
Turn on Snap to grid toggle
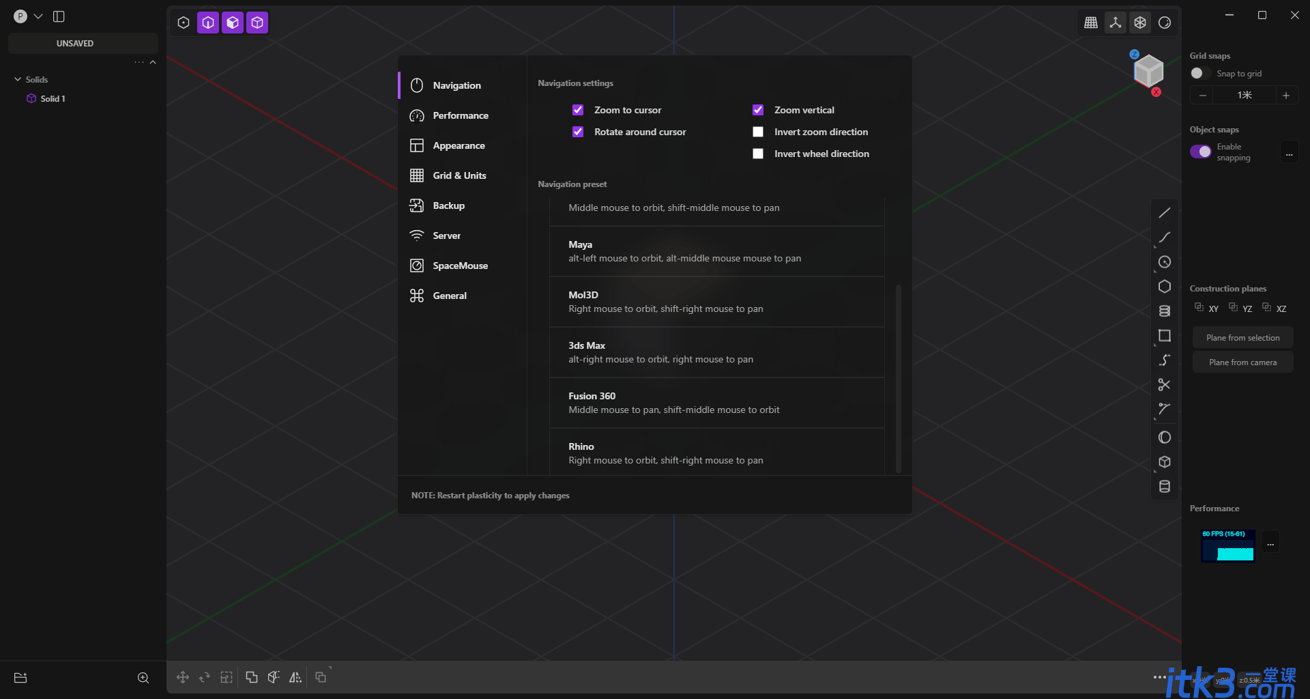(1201, 73)
